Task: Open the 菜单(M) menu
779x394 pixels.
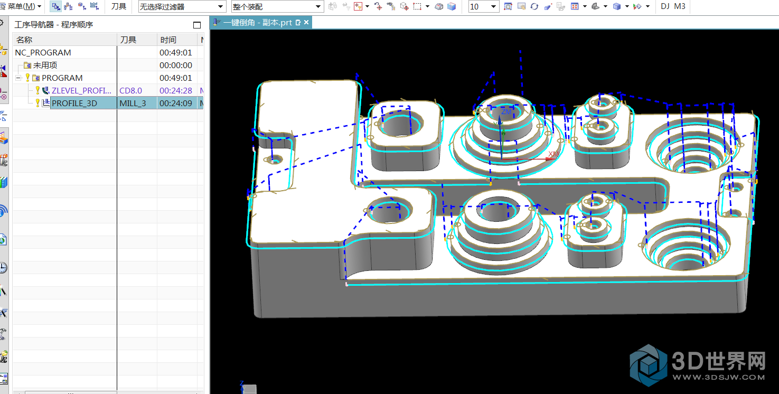Action: coord(21,6)
